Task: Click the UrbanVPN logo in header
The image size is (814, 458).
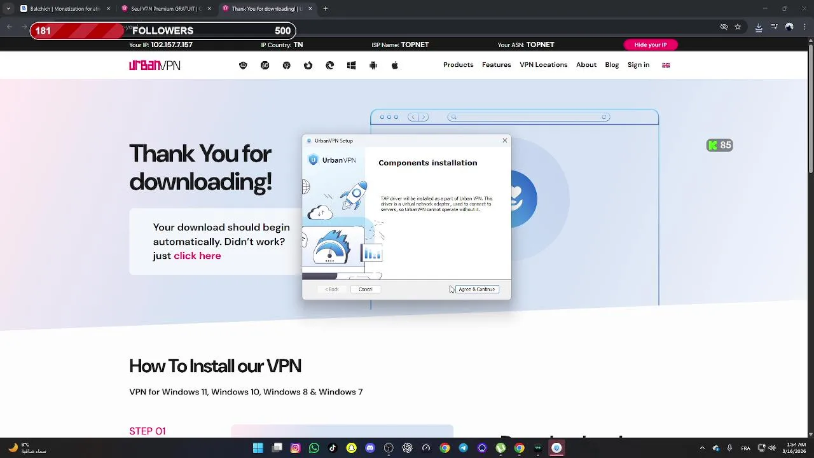Action: 155,66
